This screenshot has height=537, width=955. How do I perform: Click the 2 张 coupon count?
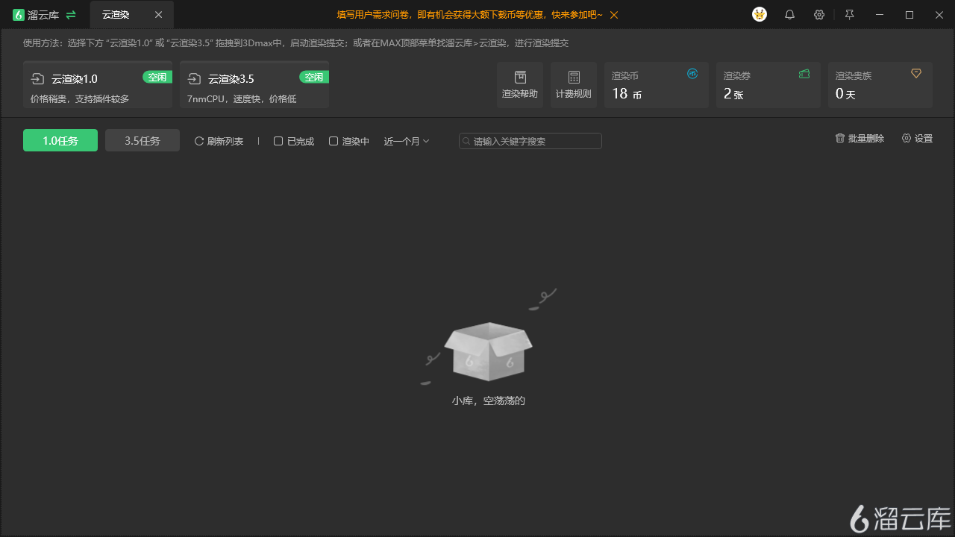733,94
